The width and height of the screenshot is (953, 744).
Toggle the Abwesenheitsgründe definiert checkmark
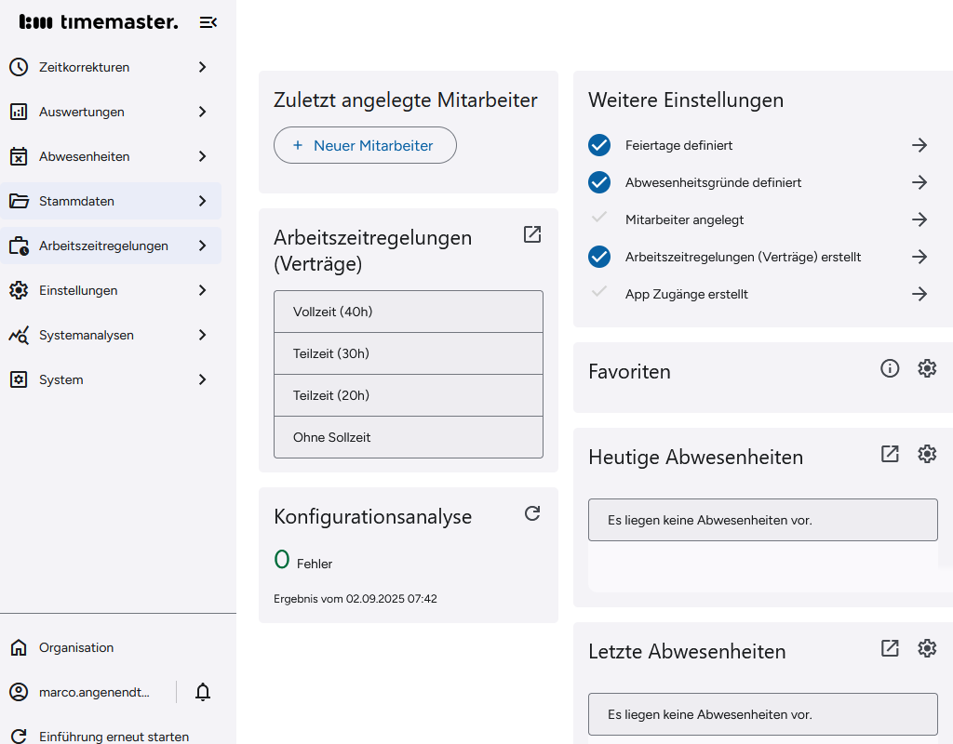pyautogui.click(x=598, y=182)
